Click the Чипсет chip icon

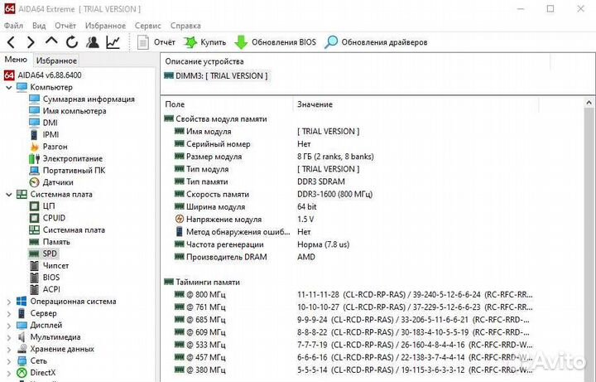[34, 265]
